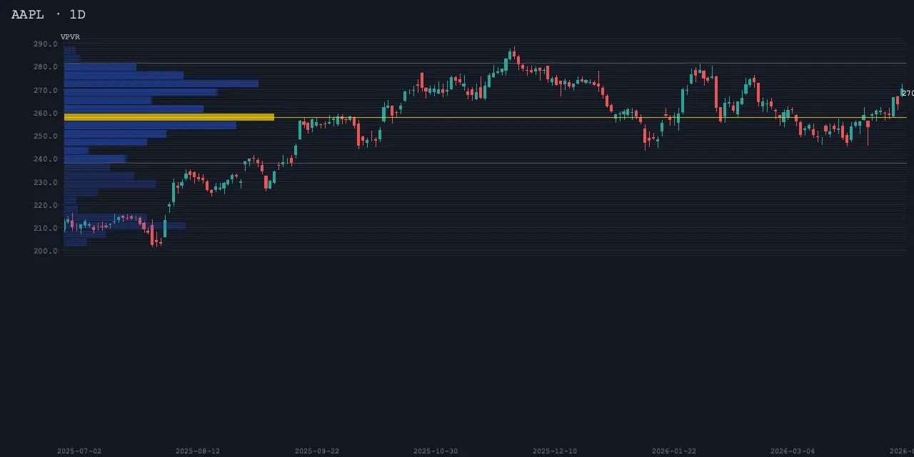Screen dimensions: 914x457
Task: Click the 290.0 price axis label
Action: point(45,44)
